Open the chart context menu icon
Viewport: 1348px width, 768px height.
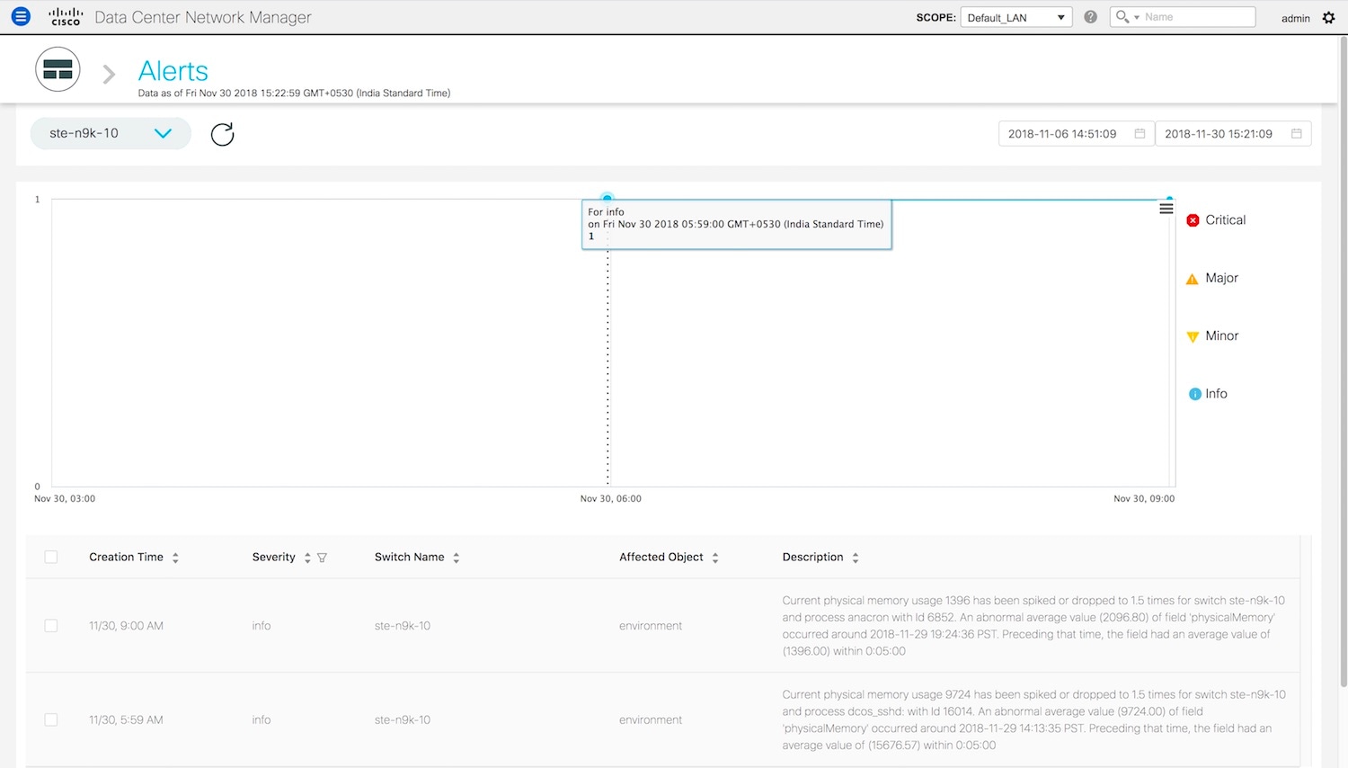pos(1166,209)
